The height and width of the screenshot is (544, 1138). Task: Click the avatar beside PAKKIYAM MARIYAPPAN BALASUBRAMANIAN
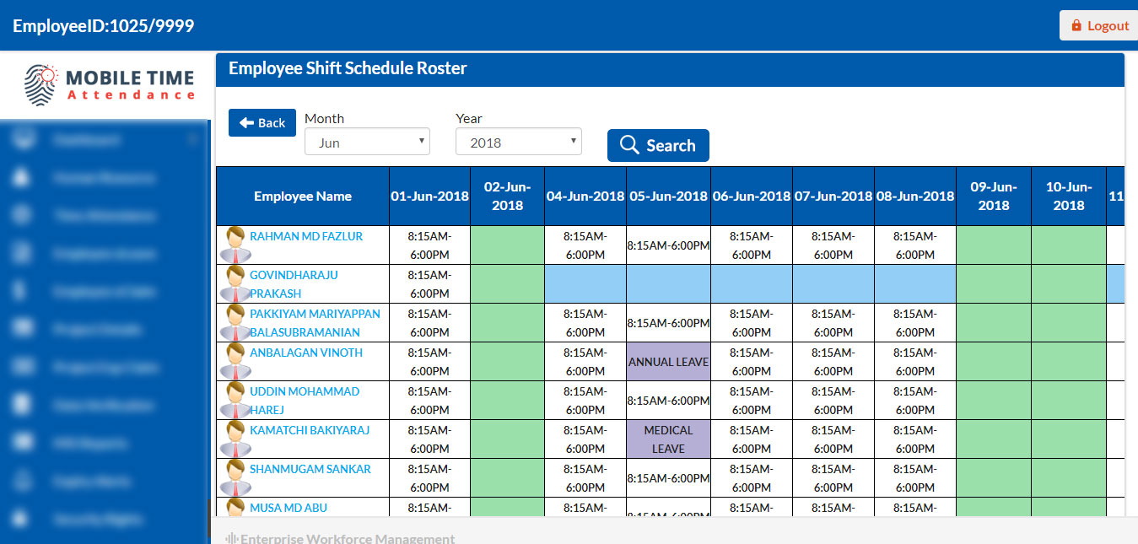point(235,322)
